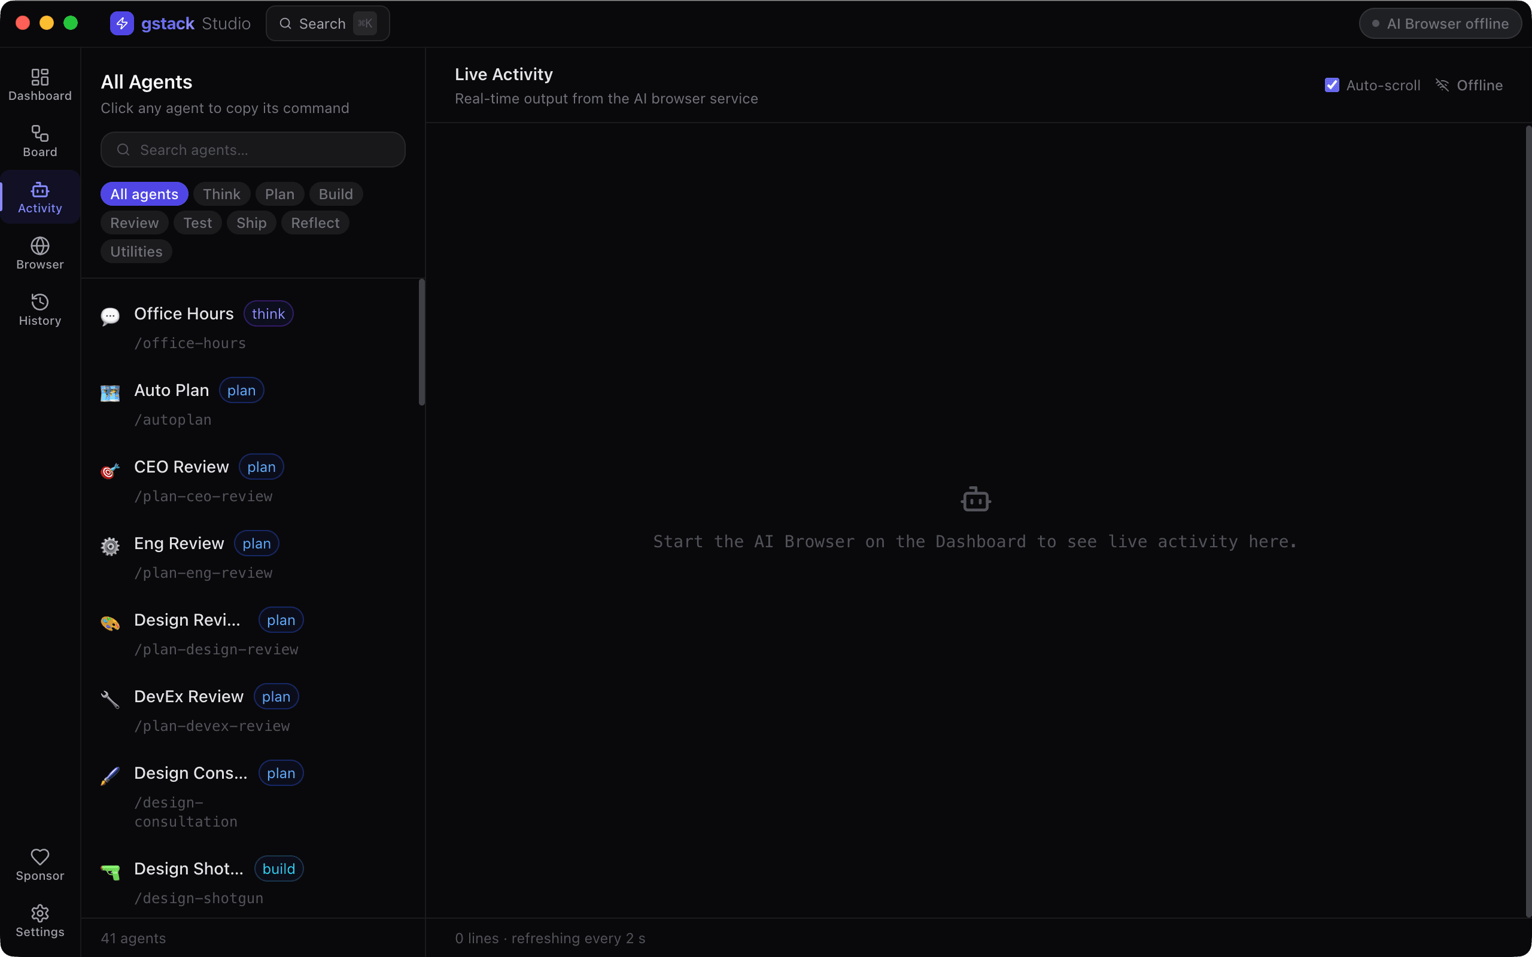Filter agents by Reflect
The width and height of the screenshot is (1532, 957).
(x=315, y=223)
